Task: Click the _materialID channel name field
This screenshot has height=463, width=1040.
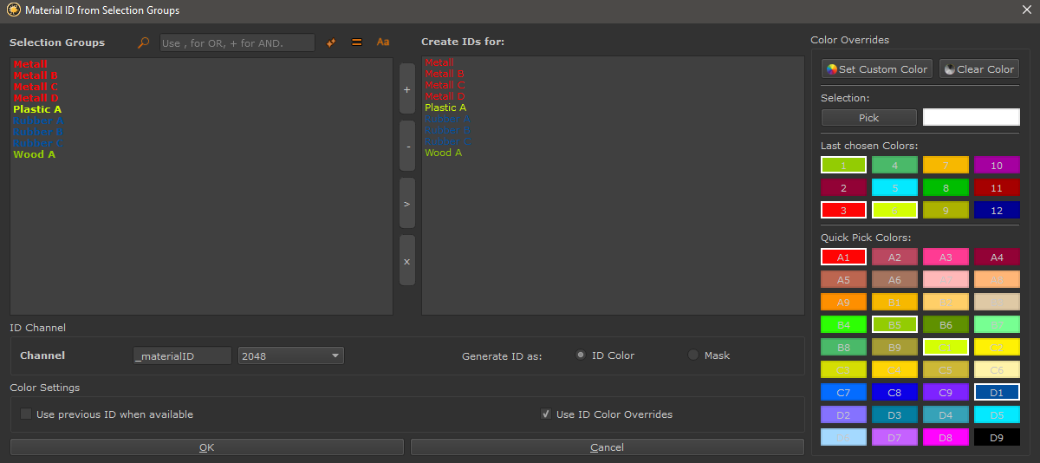Action: (x=182, y=355)
